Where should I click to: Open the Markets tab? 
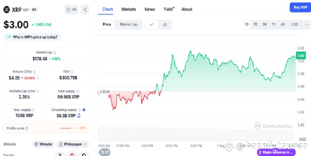pyautogui.click(x=128, y=9)
